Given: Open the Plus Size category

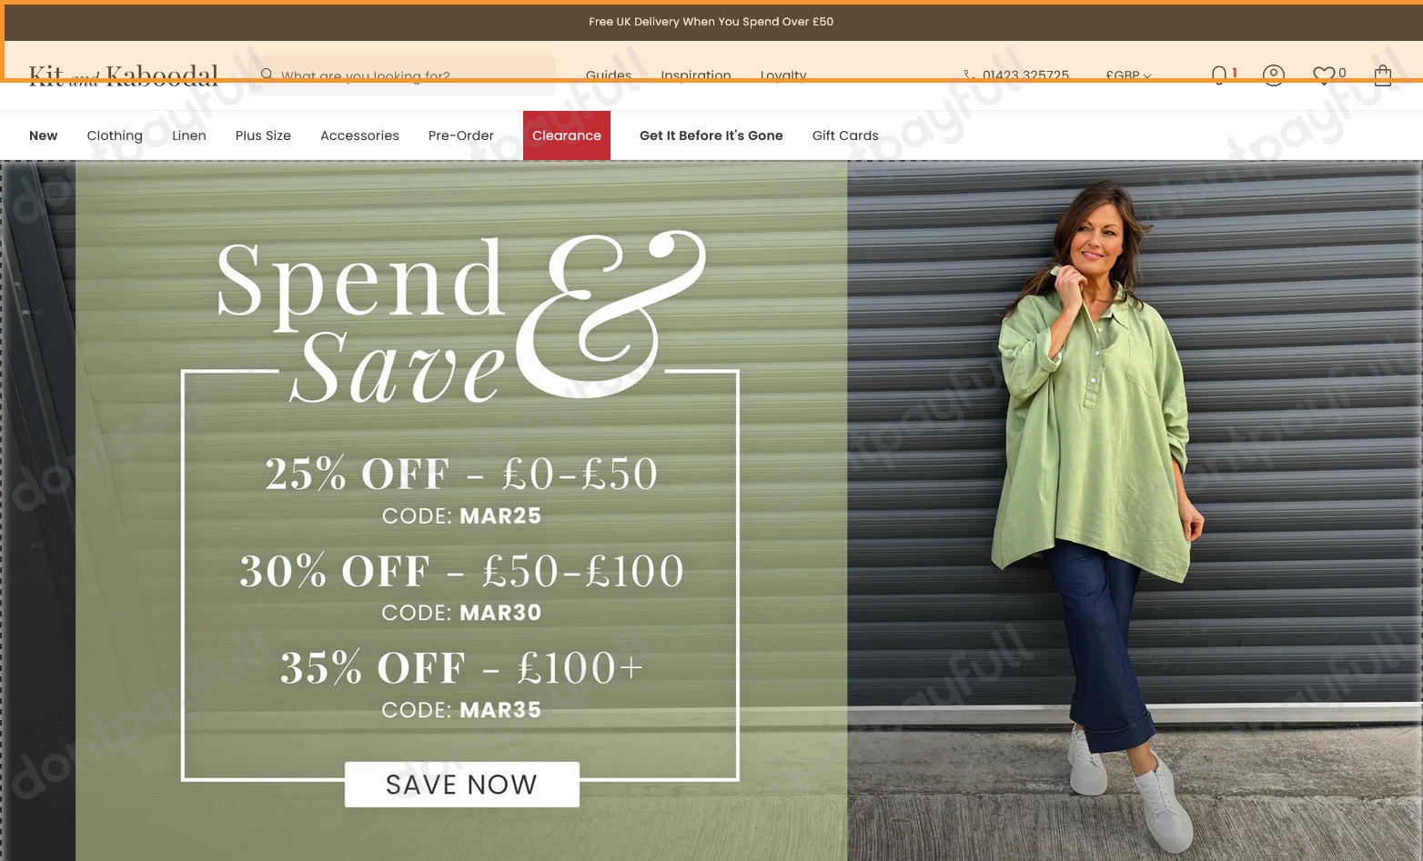Looking at the screenshot, I should 263,135.
